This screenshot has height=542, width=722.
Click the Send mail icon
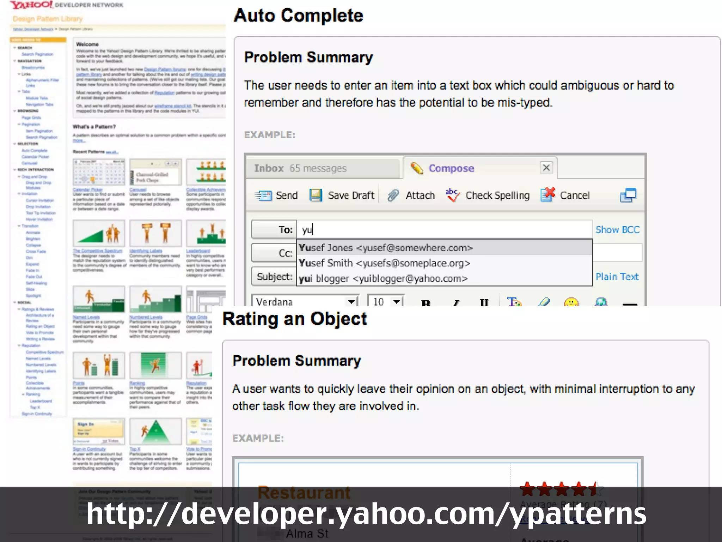pyautogui.click(x=263, y=195)
